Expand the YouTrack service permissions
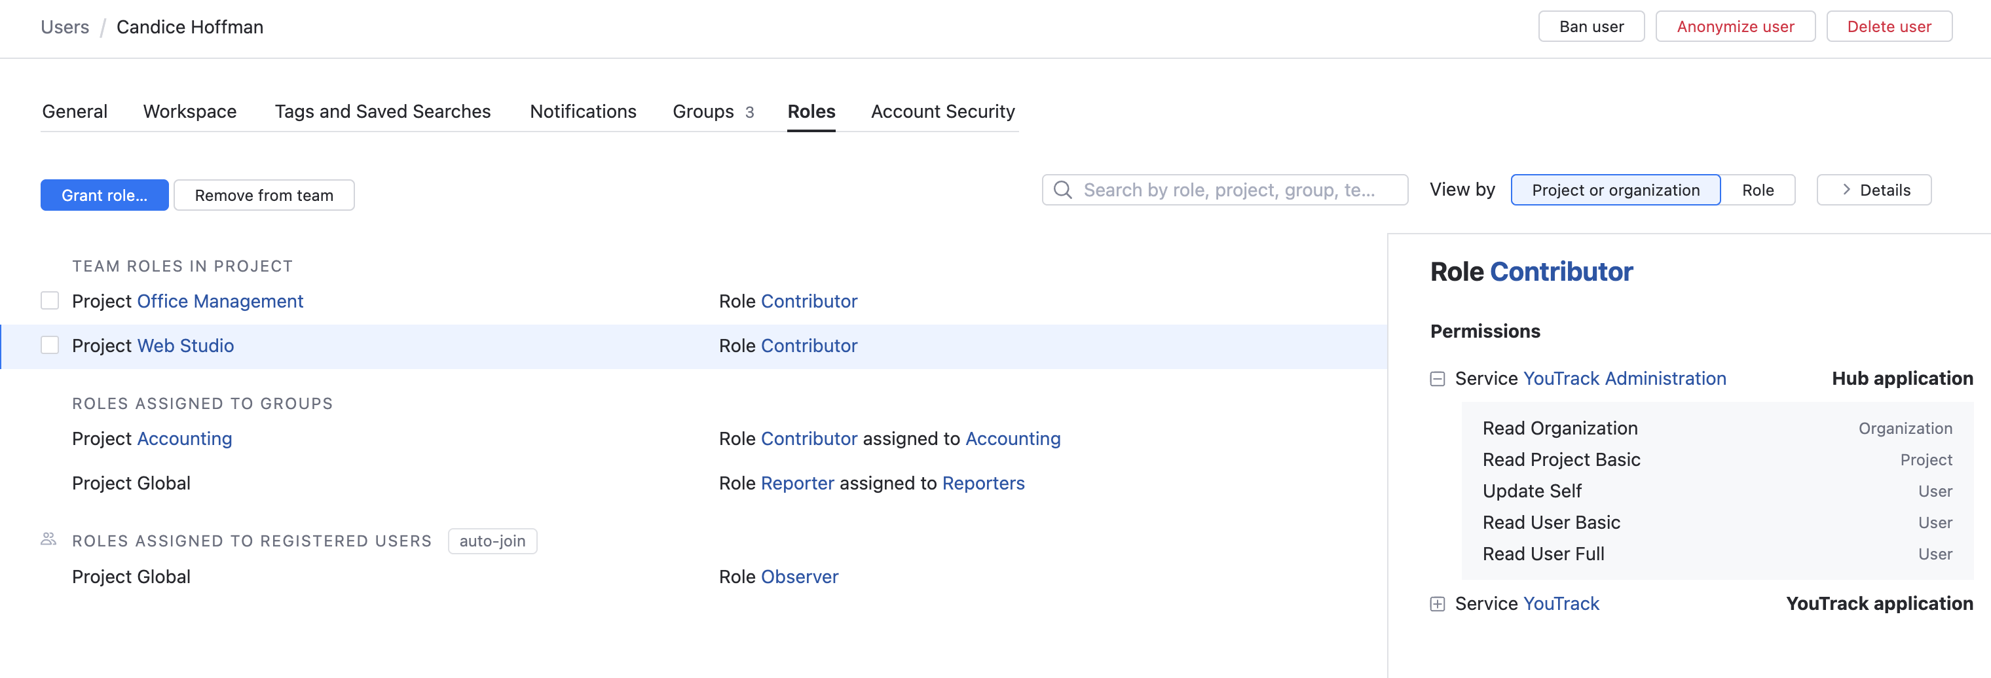 point(1437,604)
